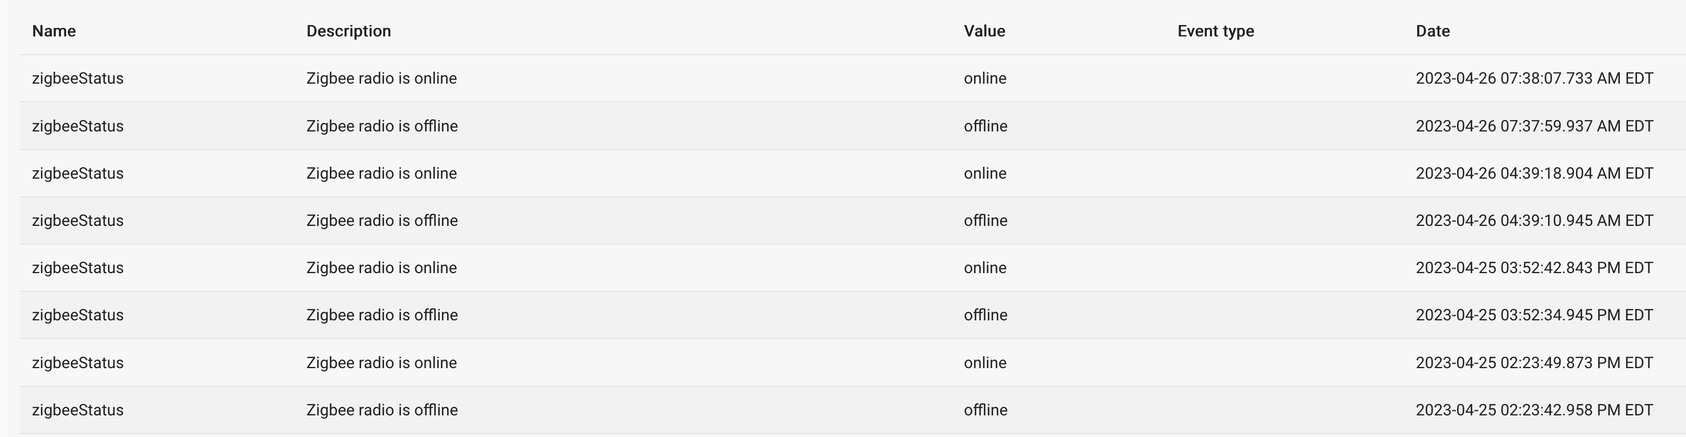Click zigbeeStatus name in first row
This screenshot has width=1686, height=437.
[78, 79]
